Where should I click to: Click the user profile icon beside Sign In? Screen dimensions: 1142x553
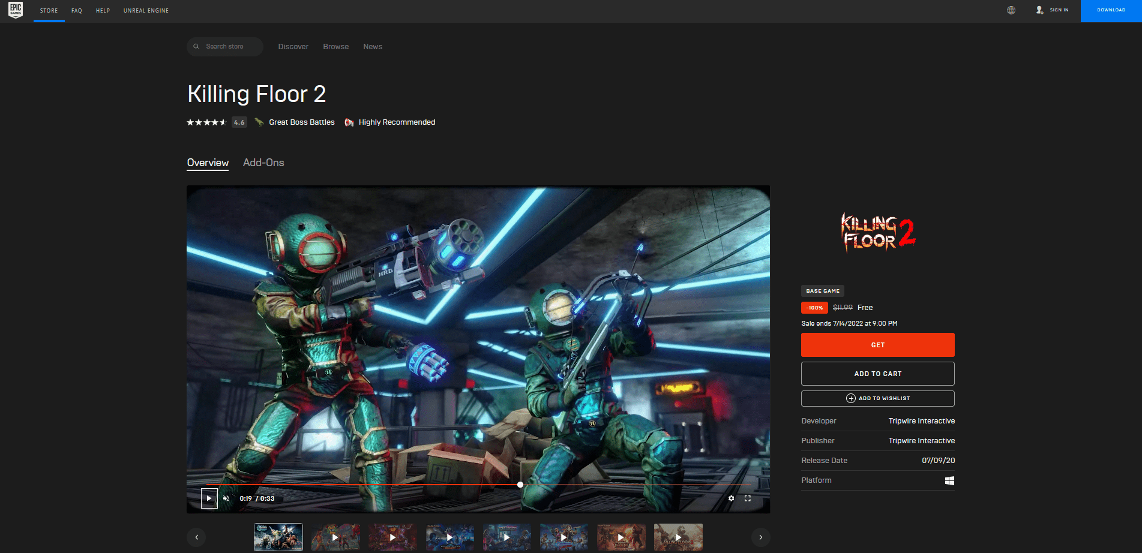coord(1040,10)
